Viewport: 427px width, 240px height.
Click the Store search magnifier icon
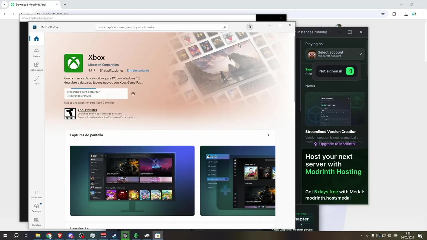click(225, 27)
